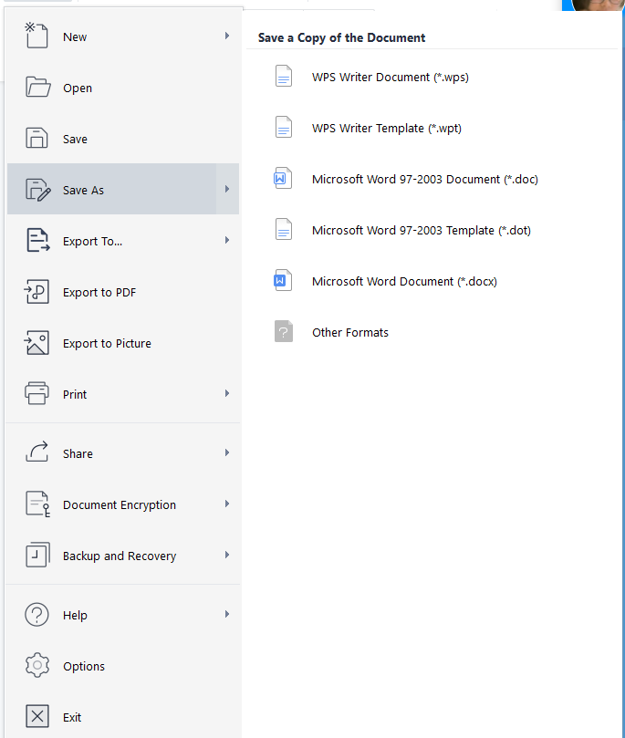This screenshot has width=625, height=738.
Task: Open the Export To menu entry
Action: tap(100, 241)
